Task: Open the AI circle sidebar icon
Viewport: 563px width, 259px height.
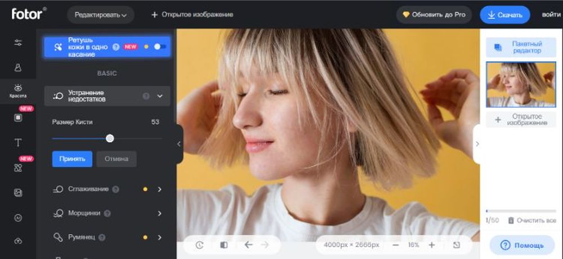Action: coord(18,217)
